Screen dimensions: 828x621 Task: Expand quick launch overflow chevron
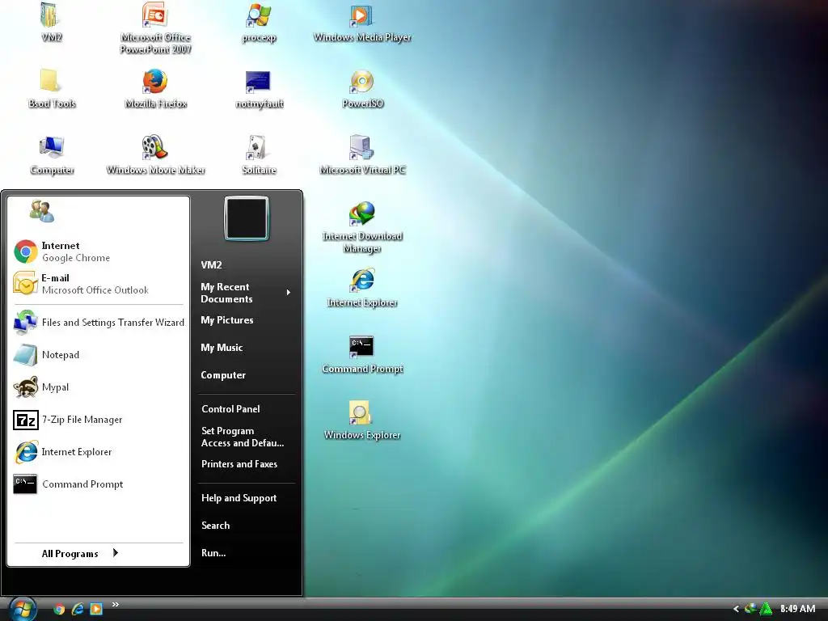(x=115, y=605)
